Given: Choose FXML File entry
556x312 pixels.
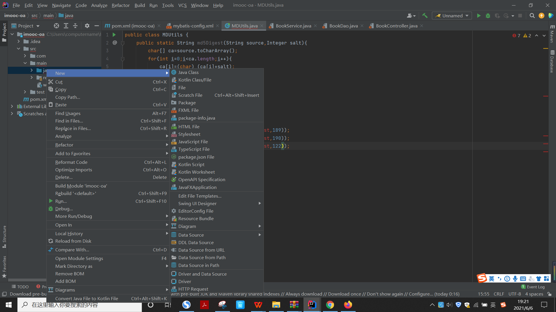Looking at the screenshot, I should pos(217,110).
